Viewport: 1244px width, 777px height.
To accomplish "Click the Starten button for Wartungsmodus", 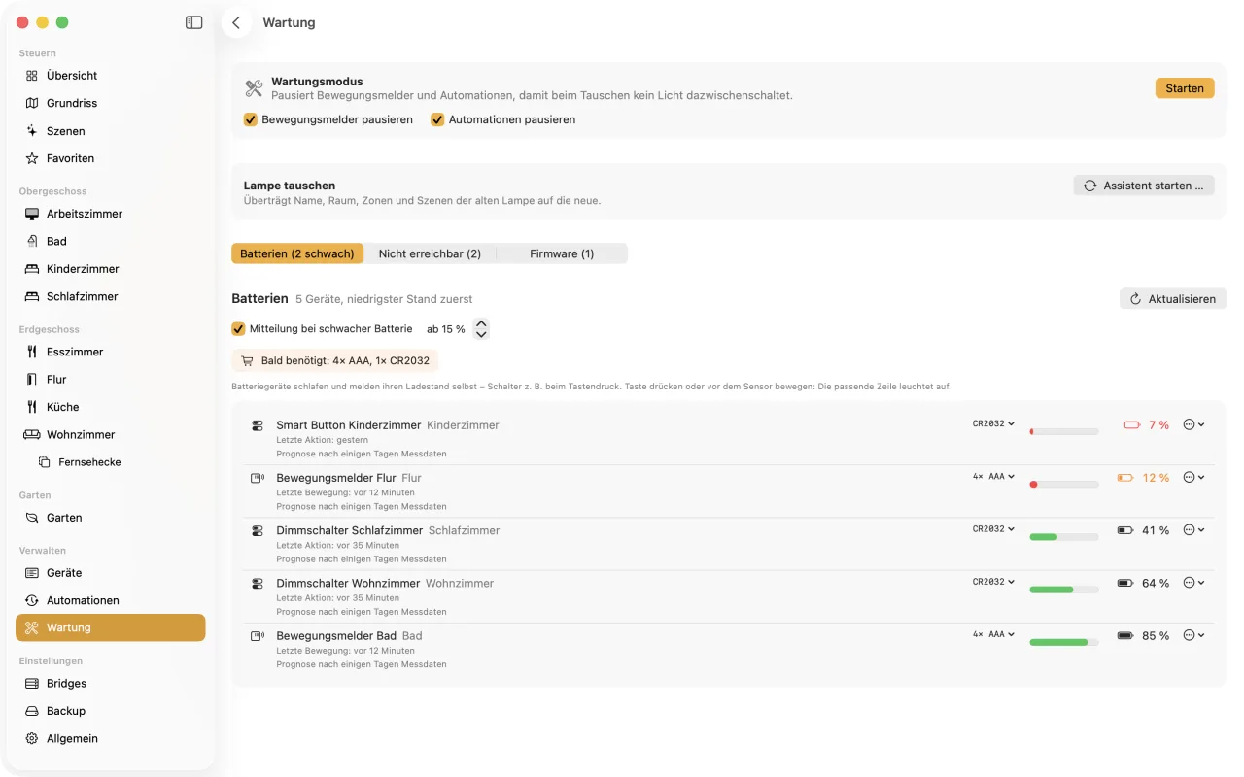I will (x=1185, y=88).
